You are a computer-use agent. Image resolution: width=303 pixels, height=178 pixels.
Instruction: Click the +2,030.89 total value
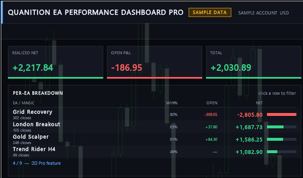(x=231, y=68)
